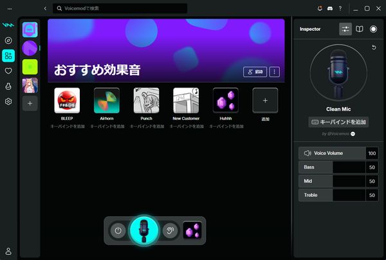Screen dimensions: 386x260
Task: Click the add sound plus tile
Action: click(265, 100)
